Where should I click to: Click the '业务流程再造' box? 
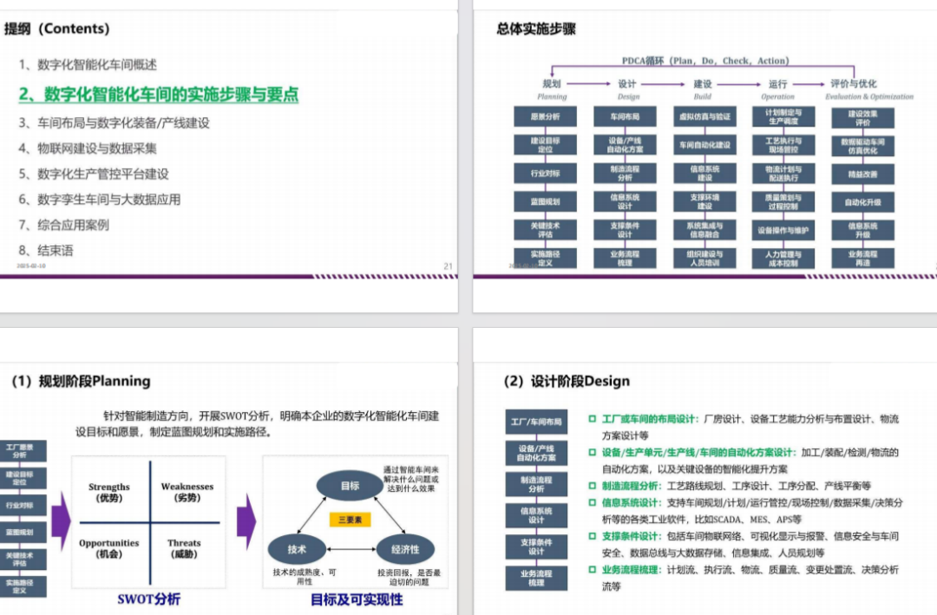[863, 258]
